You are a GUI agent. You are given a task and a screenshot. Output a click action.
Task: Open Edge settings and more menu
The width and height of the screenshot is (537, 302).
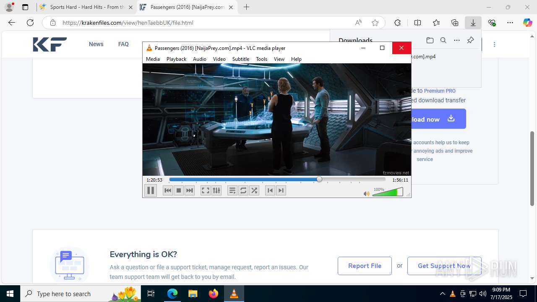pyautogui.click(x=510, y=23)
